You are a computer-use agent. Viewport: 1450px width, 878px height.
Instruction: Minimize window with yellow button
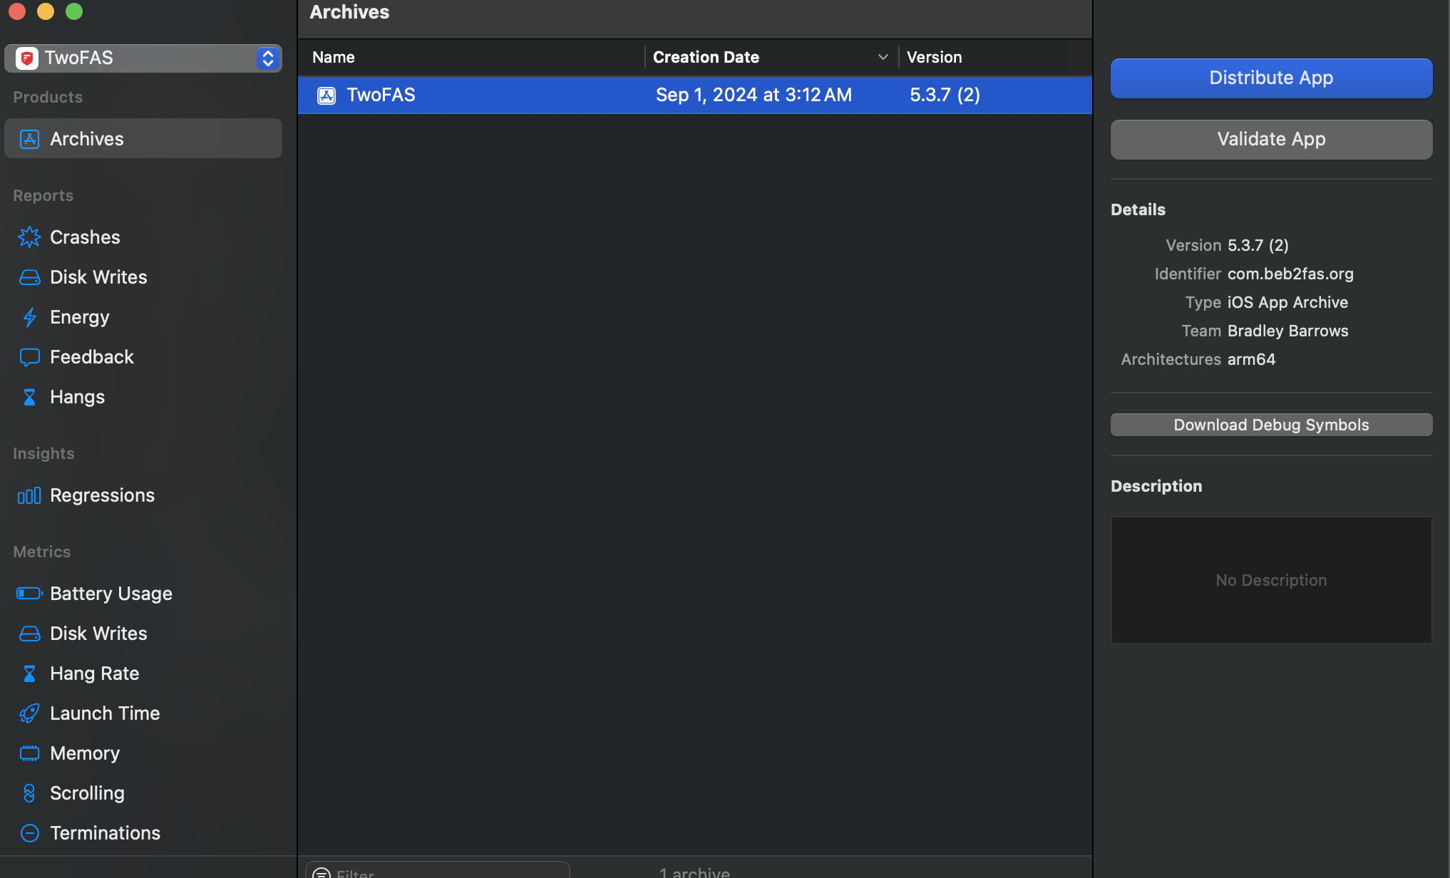(x=46, y=11)
